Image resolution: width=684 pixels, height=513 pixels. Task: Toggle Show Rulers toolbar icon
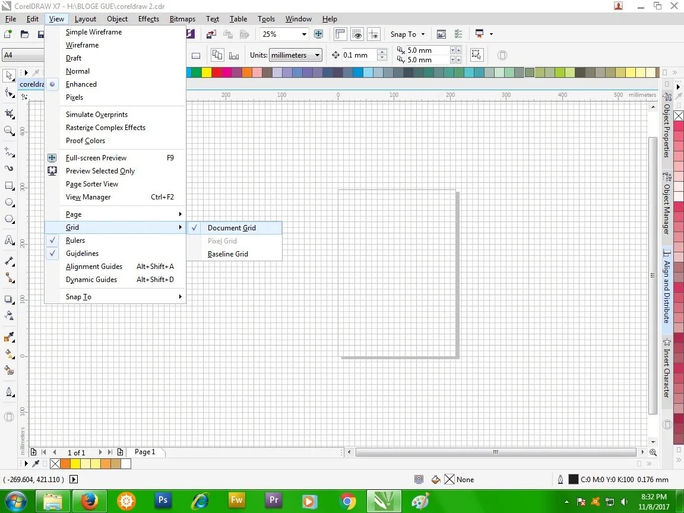coord(340,34)
